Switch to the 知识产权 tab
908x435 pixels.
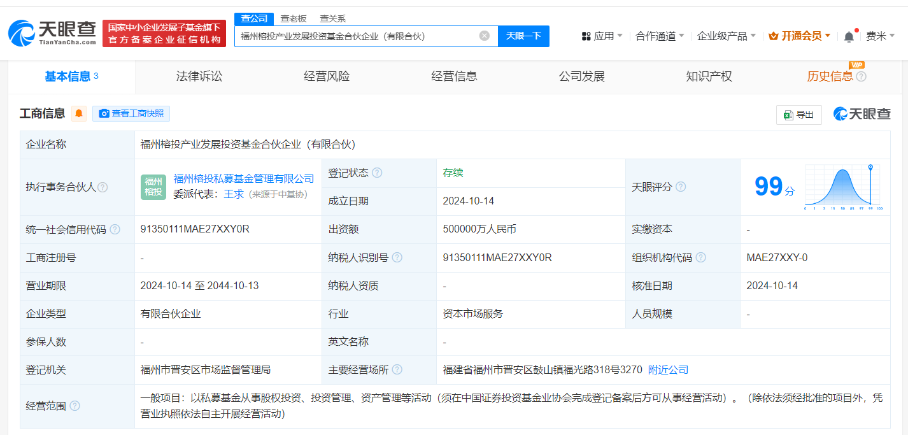pos(709,76)
